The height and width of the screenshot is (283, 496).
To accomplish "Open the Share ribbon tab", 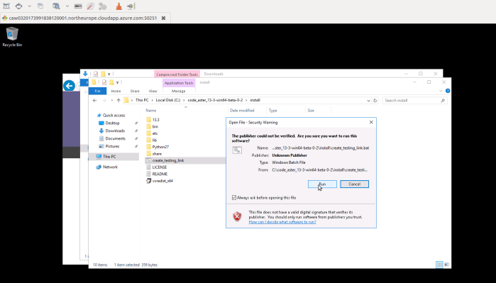I will click(x=135, y=91).
